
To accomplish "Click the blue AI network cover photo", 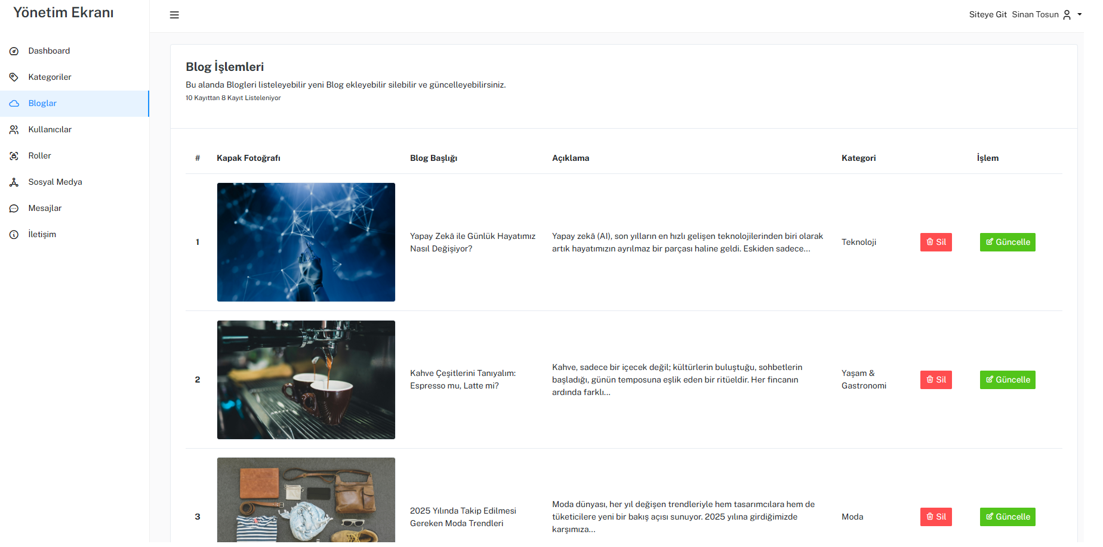I will (306, 242).
